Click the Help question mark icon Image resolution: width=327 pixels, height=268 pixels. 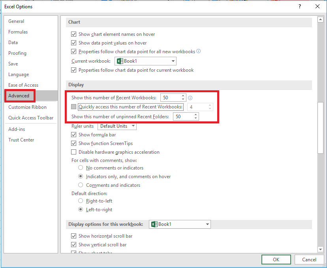click(300, 6)
